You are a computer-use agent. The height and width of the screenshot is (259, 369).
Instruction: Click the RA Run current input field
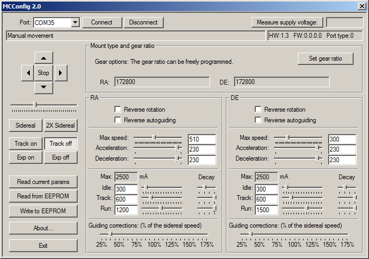(126, 210)
